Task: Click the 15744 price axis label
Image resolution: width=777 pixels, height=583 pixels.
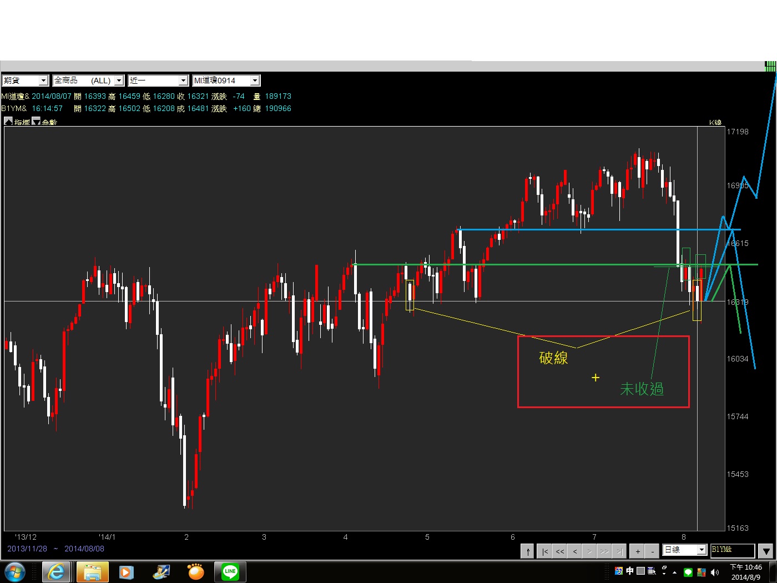Action: pyautogui.click(x=738, y=416)
